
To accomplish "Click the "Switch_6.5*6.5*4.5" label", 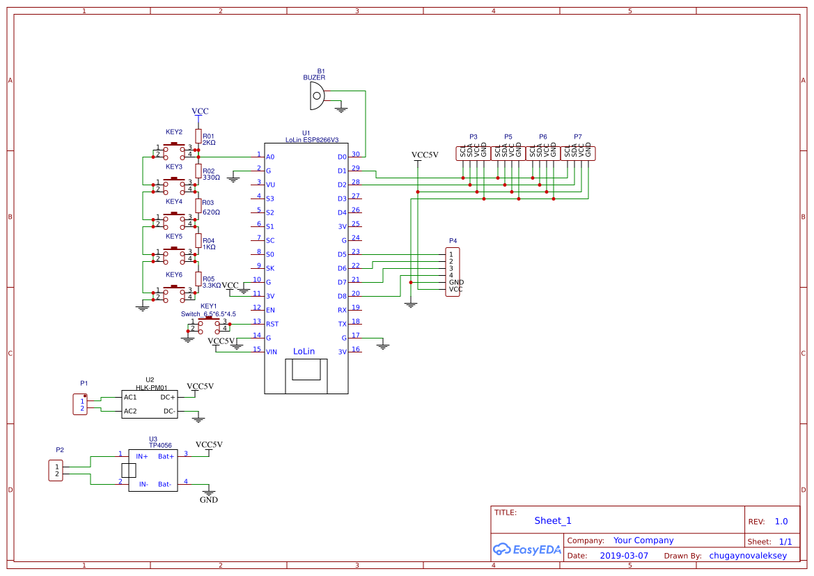I will point(208,313).
